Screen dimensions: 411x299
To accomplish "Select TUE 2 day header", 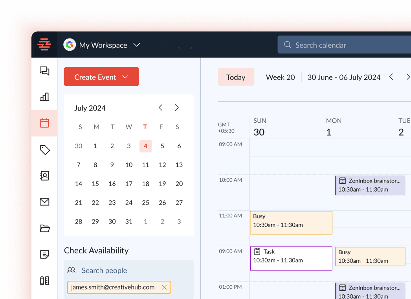I will point(404,127).
